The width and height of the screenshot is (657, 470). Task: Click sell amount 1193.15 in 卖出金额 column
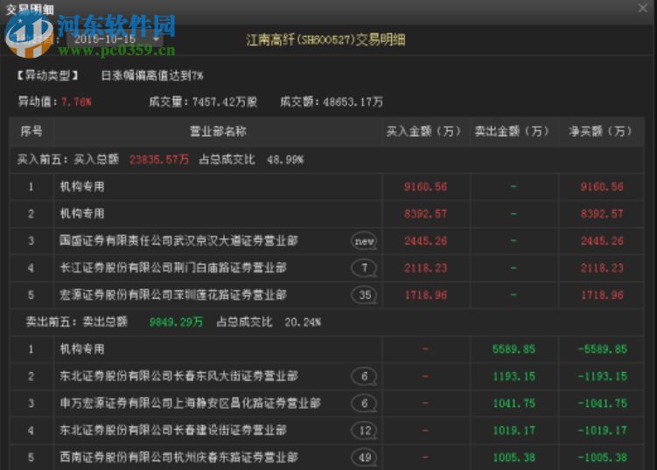[x=514, y=377]
